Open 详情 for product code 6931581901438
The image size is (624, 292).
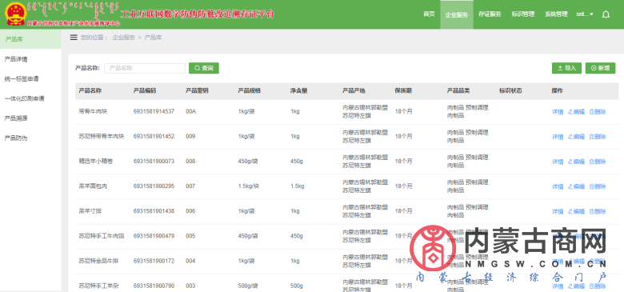(x=558, y=212)
